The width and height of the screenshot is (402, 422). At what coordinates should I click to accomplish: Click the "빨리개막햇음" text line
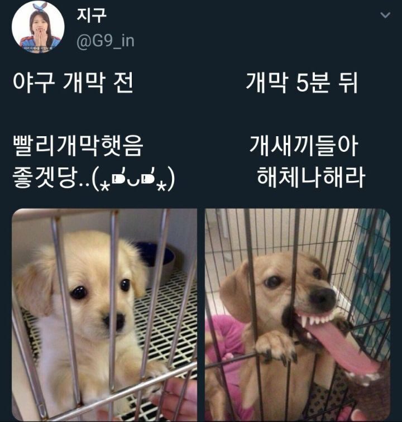tap(78, 146)
